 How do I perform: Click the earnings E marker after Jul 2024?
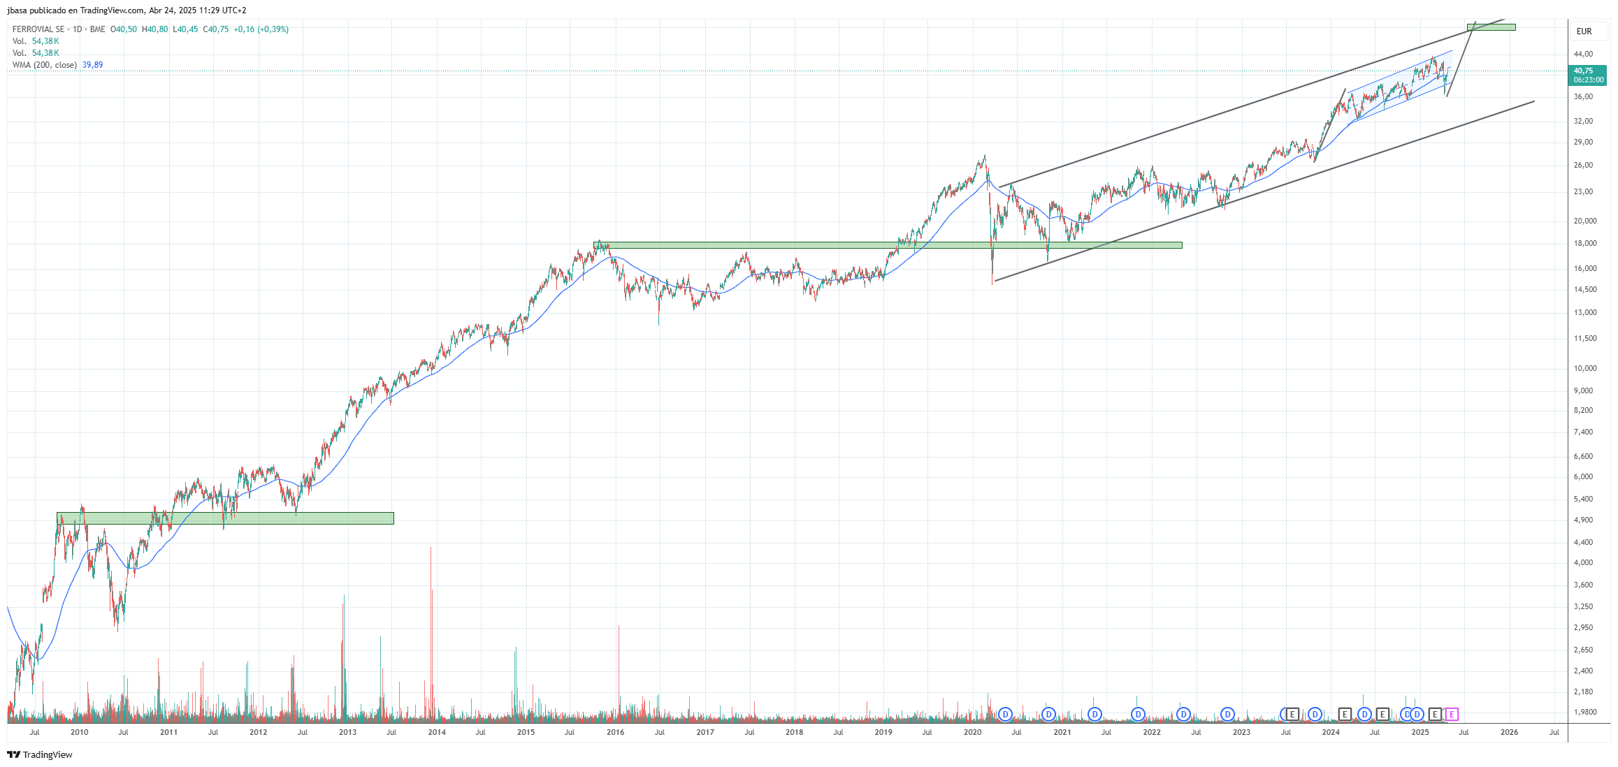(x=1382, y=714)
